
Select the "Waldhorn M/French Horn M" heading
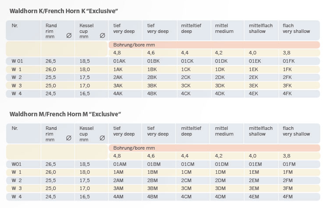point(65,115)
